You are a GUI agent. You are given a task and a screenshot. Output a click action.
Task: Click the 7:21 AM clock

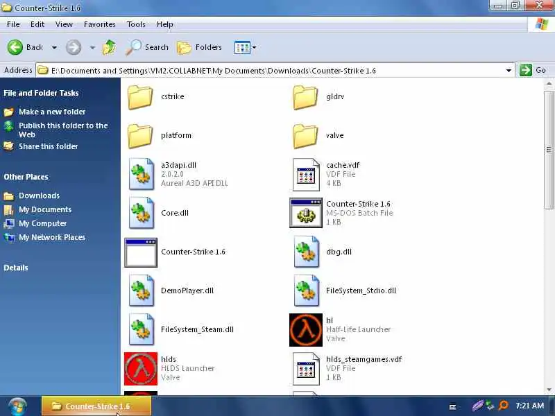(x=529, y=406)
